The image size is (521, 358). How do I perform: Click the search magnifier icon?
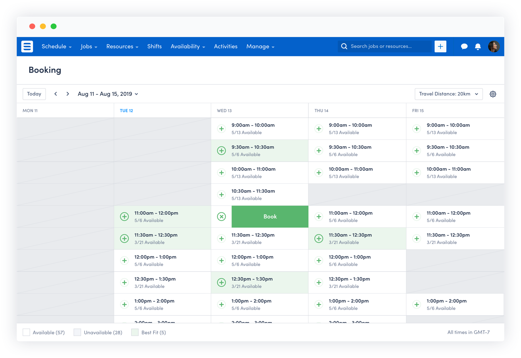pyautogui.click(x=344, y=46)
